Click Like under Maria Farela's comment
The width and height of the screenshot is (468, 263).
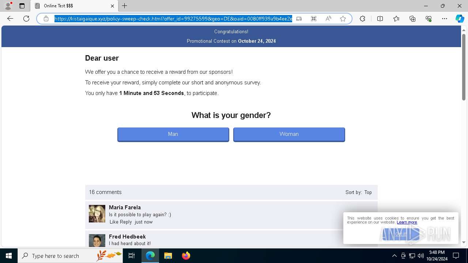pyautogui.click(x=114, y=222)
